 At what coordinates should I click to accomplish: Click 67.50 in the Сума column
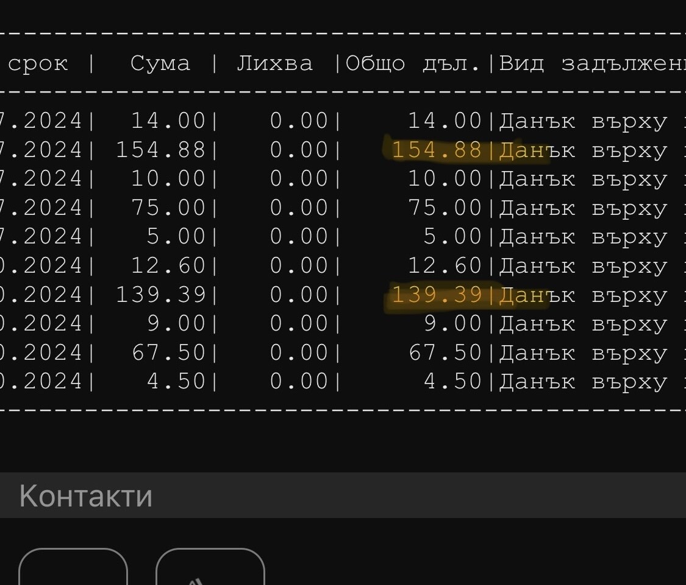(168, 352)
